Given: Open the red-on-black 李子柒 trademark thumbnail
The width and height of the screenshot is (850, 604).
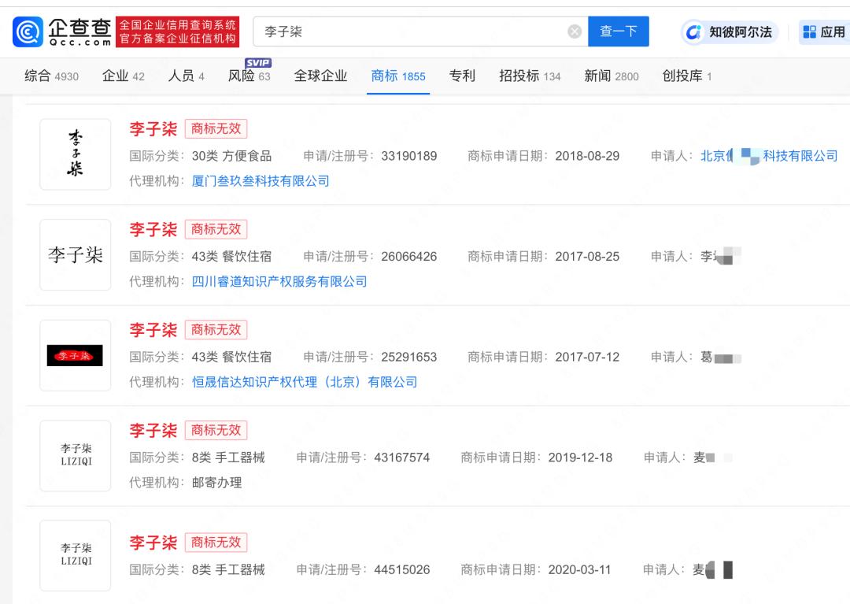Looking at the screenshot, I should (x=76, y=355).
